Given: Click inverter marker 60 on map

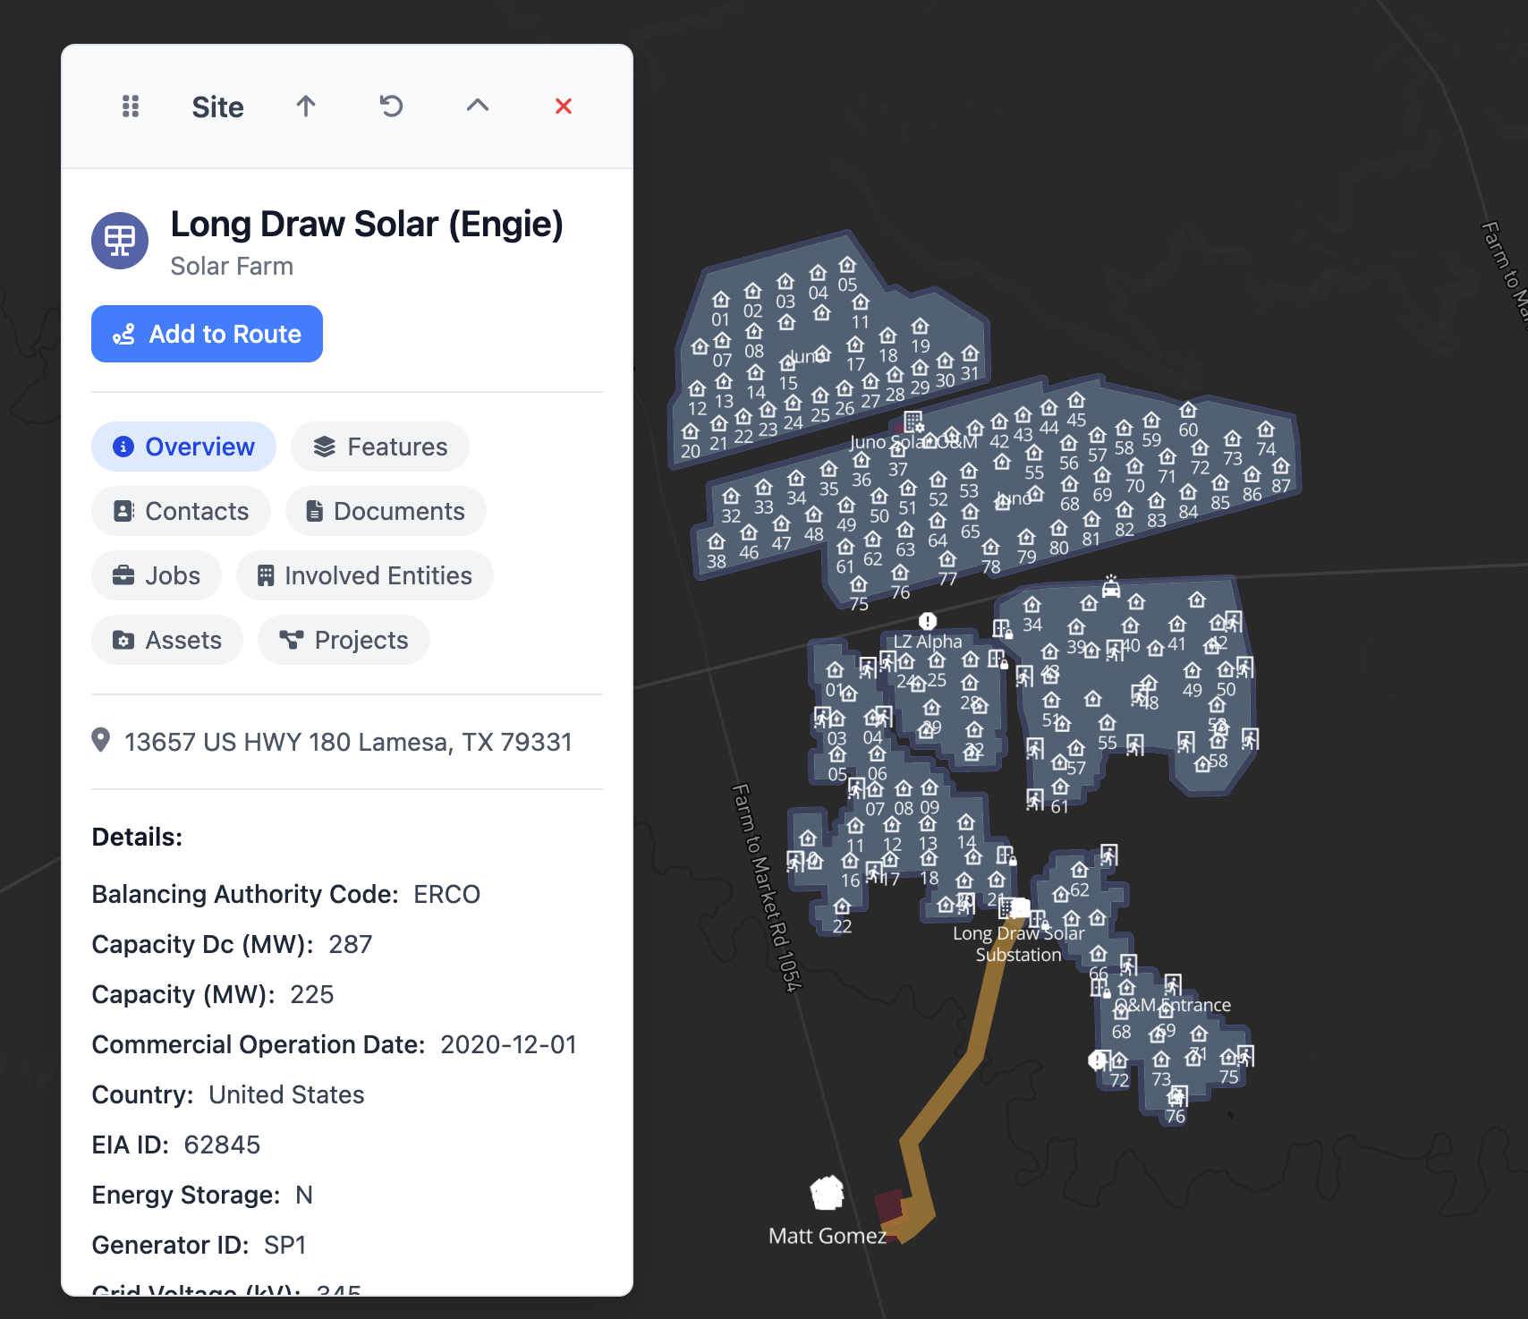Looking at the screenshot, I should [1187, 411].
